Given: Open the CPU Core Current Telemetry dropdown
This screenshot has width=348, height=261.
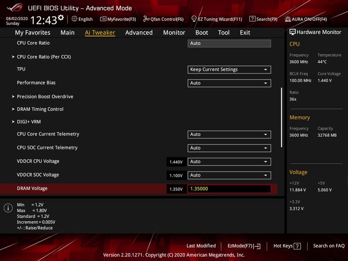Looking at the screenshot, I should click(229, 134).
